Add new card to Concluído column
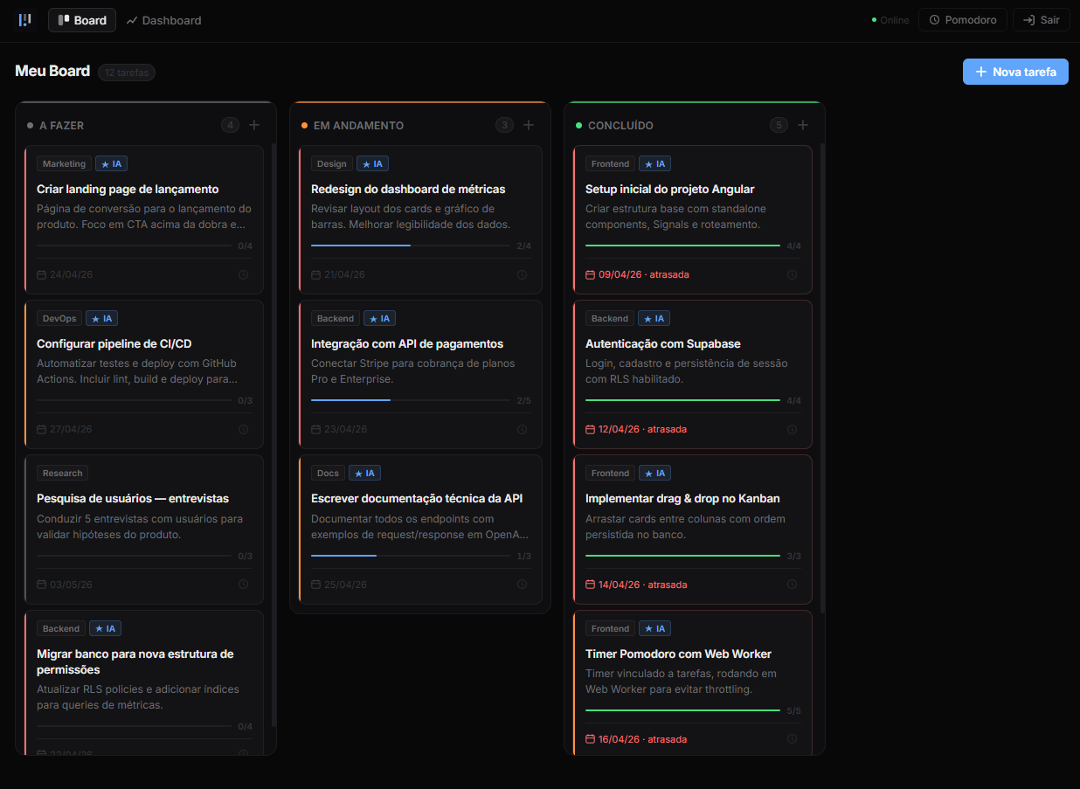The height and width of the screenshot is (789, 1080). [x=803, y=125]
